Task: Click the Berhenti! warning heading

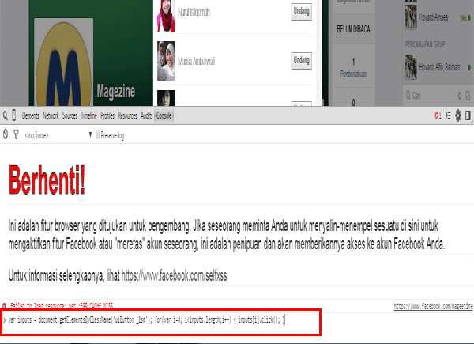Action: (47, 180)
